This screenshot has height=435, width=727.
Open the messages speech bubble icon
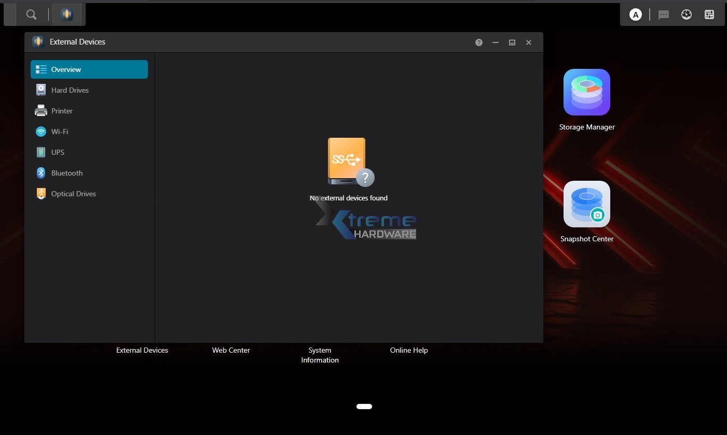click(663, 15)
